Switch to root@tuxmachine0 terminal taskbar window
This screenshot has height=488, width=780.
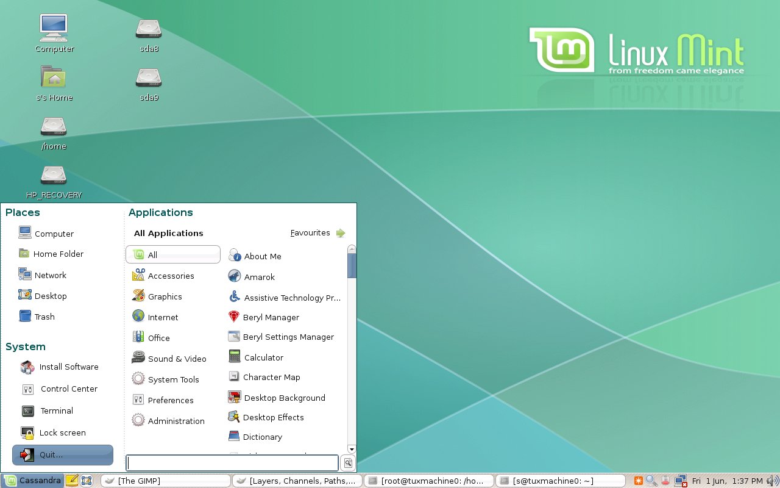429,481
